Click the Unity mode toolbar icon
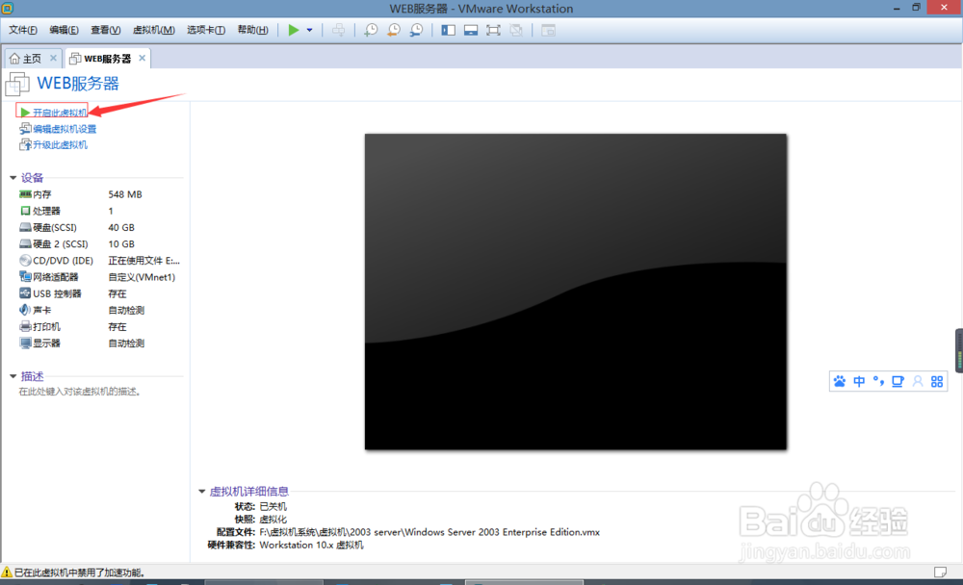 [x=516, y=30]
